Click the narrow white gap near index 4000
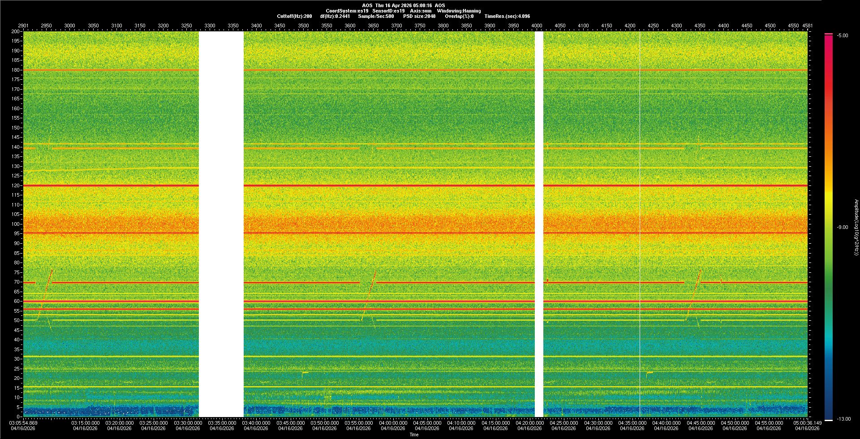 [539, 224]
